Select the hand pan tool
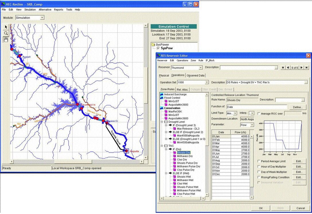The image size is (312, 214). 6,40
